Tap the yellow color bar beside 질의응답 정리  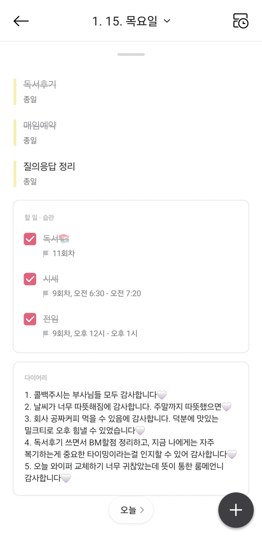coord(15,174)
